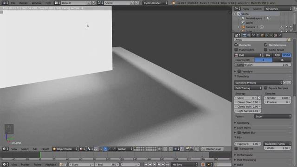Expand the Light Paths panel
The image size is (297, 167).
pyautogui.click(x=235, y=128)
